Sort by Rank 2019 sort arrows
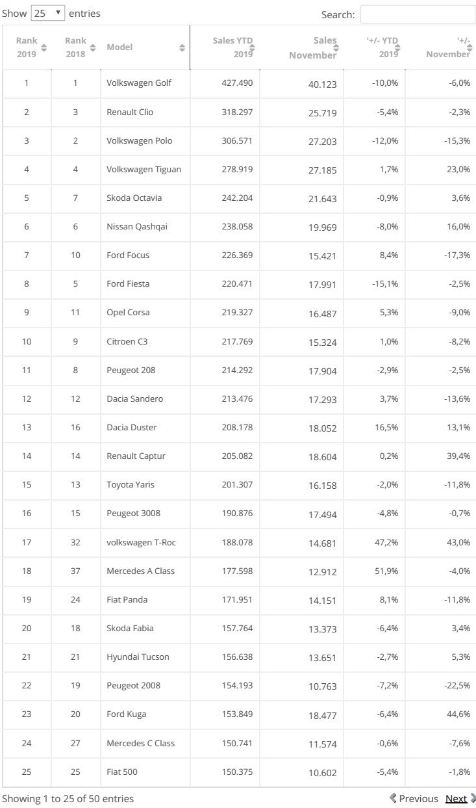The image size is (476, 808). (44, 47)
